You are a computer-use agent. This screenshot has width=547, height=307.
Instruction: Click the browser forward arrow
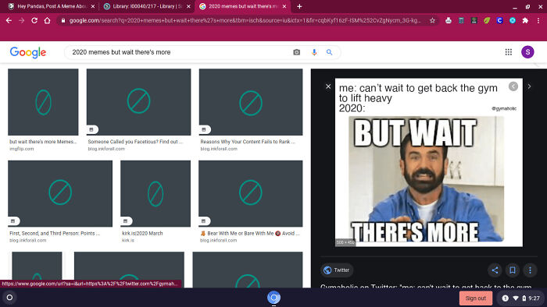pyautogui.click(x=22, y=20)
